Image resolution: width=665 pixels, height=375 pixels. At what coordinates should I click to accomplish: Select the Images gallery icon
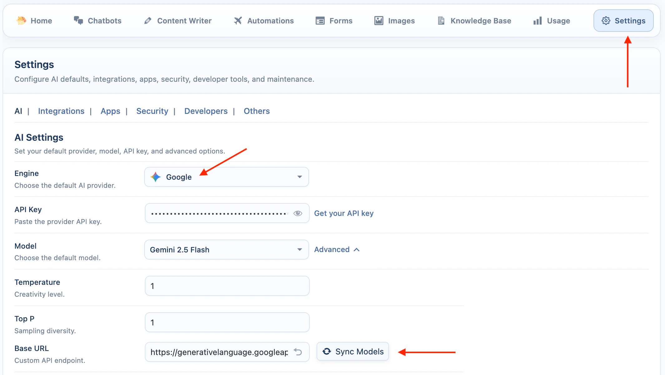(378, 21)
